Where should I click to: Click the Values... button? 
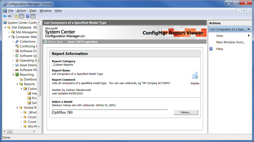click(x=186, y=112)
